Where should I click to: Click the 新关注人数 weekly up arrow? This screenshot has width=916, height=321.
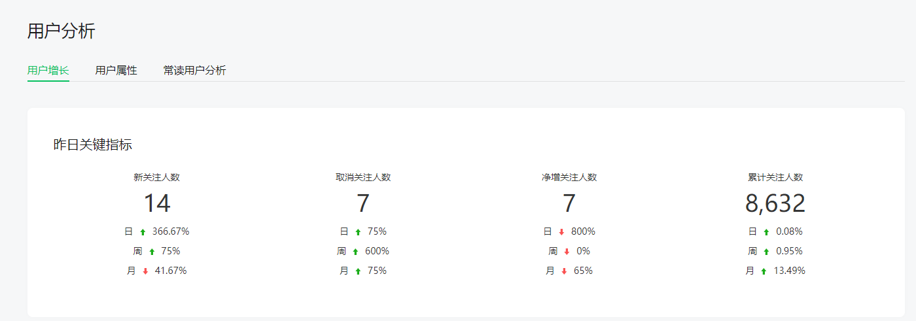coord(152,252)
